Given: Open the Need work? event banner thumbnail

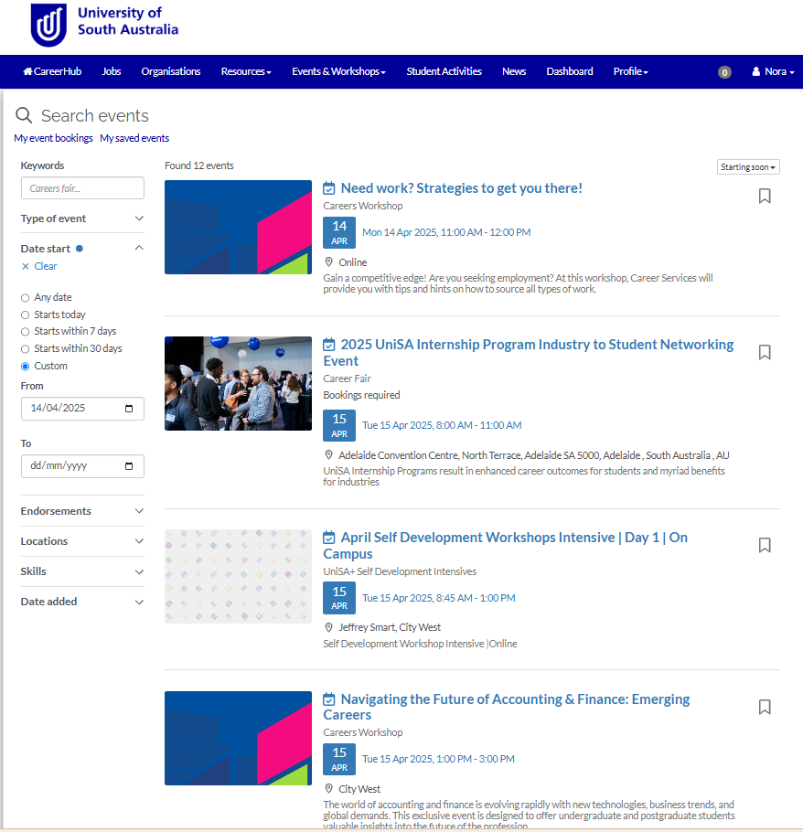Looking at the screenshot, I should 238,227.
